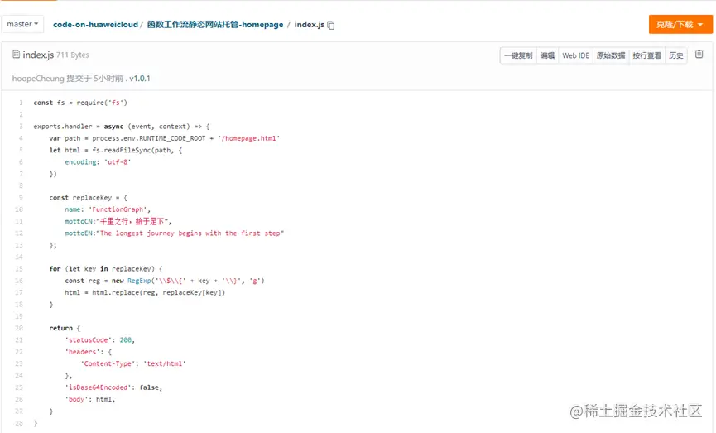
Task: Click line number 3
Action: click(x=21, y=127)
